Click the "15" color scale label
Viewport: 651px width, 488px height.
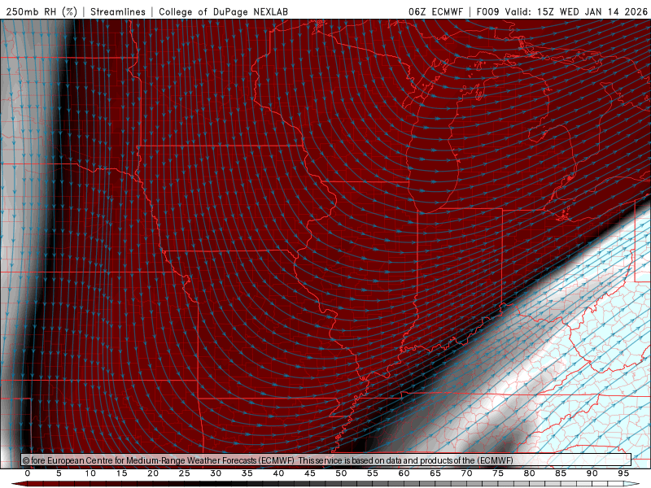[121, 473]
